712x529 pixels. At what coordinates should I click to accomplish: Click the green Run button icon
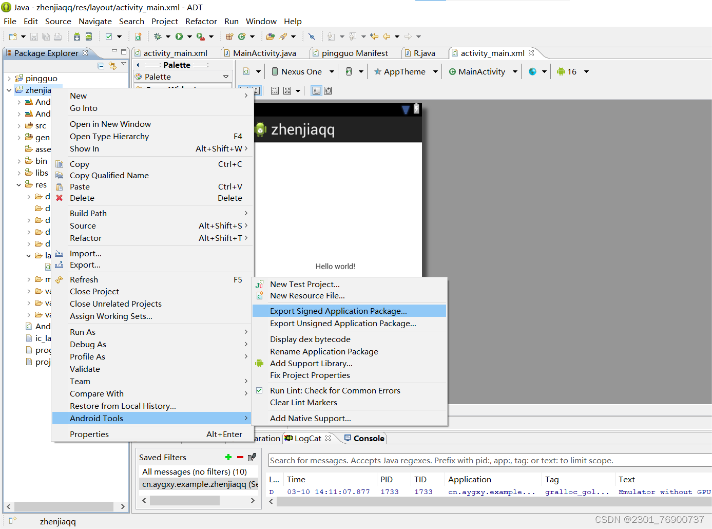179,36
